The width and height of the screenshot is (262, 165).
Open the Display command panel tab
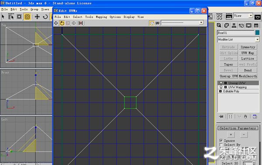[248, 26]
